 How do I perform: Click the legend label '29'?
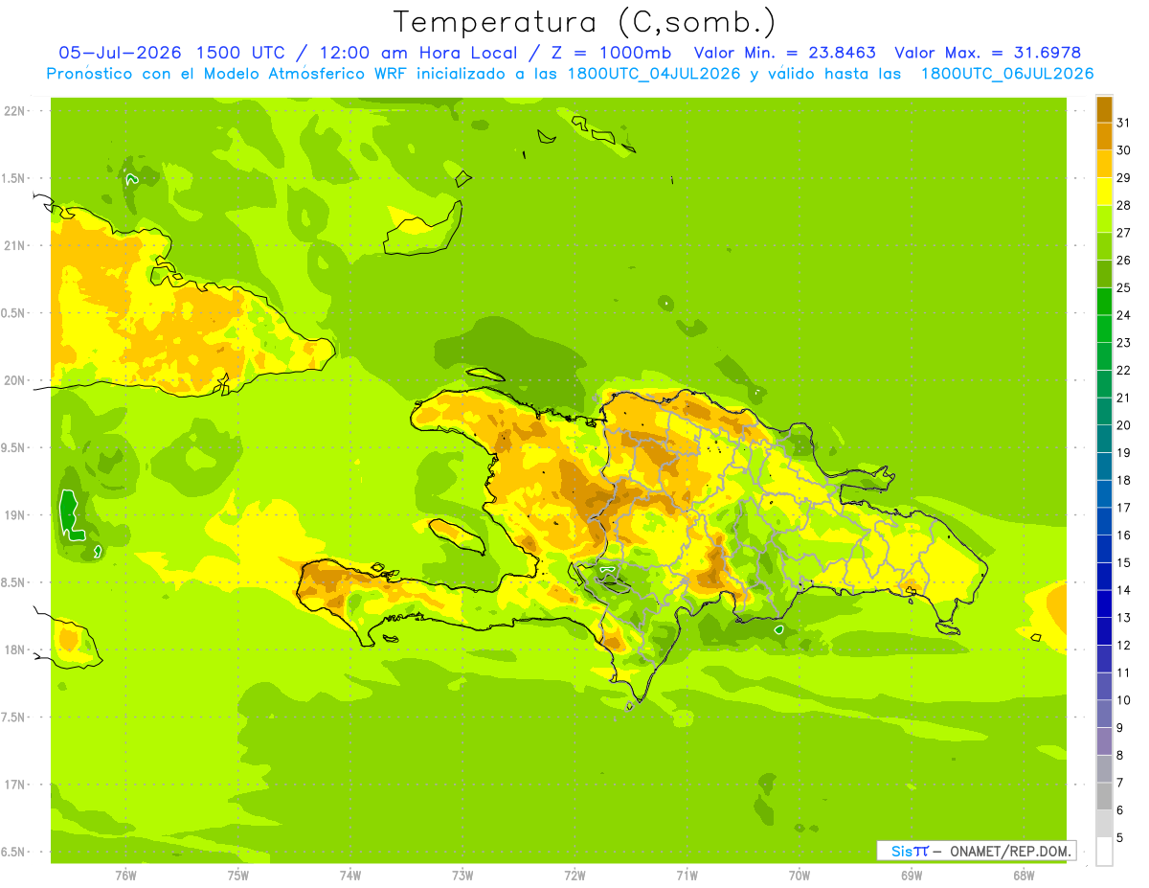click(x=1123, y=177)
